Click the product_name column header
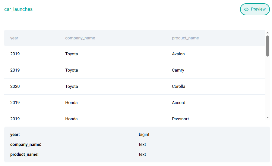Viewport: 272px width, 166px height. tap(185, 38)
